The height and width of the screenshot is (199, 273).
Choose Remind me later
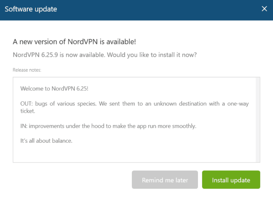pos(165,180)
